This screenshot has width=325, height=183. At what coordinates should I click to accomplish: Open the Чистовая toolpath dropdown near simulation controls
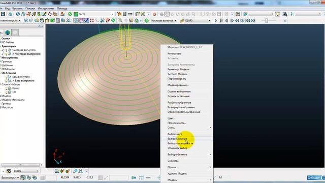click(x=175, y=20)
